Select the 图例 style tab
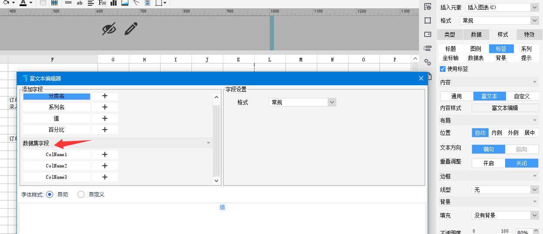 (x=476, y=49)
